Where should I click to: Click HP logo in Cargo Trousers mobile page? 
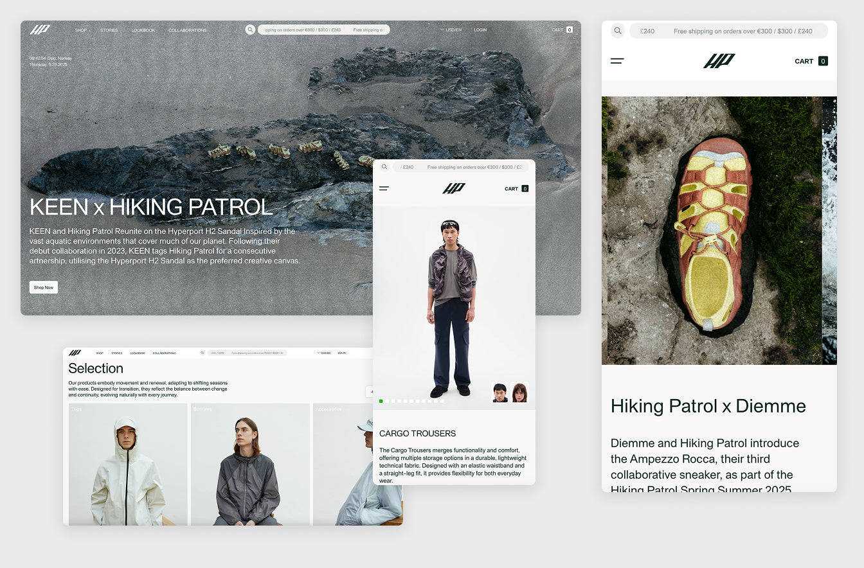[x=454, y=188]
